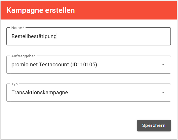Screen dimensions: 178x140
Task: Select the 'Transaktionskampagne' value
Action: pos(40,93)
